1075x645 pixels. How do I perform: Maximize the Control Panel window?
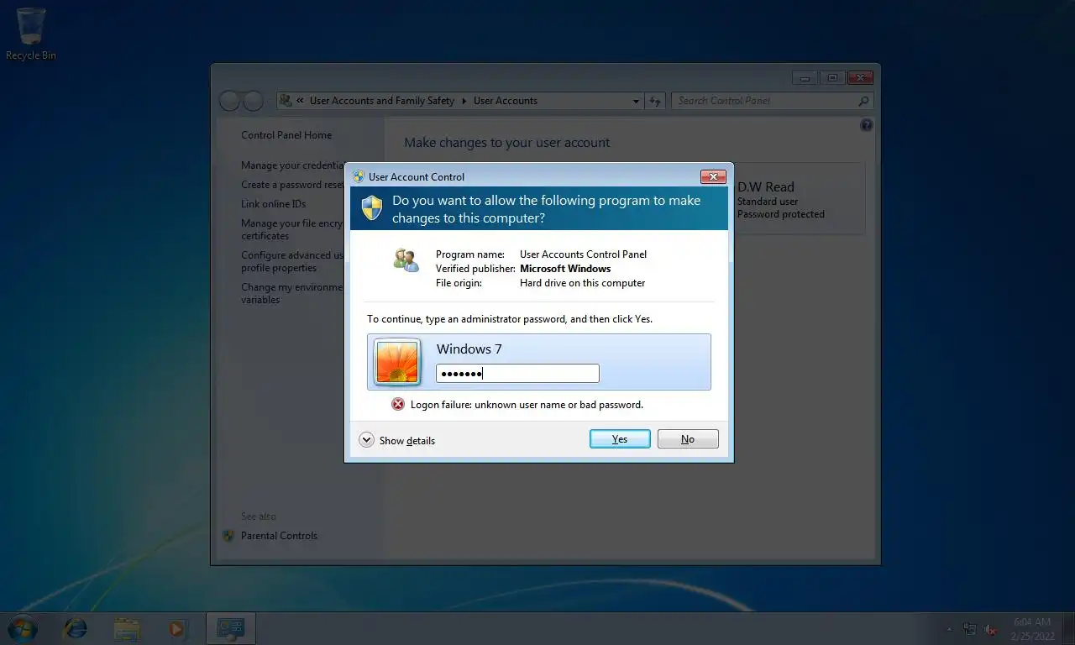coord(832,78)
